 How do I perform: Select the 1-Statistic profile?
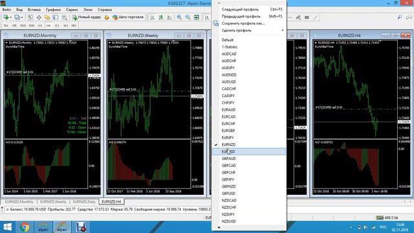pyautogui.click(x=248, y=47)
